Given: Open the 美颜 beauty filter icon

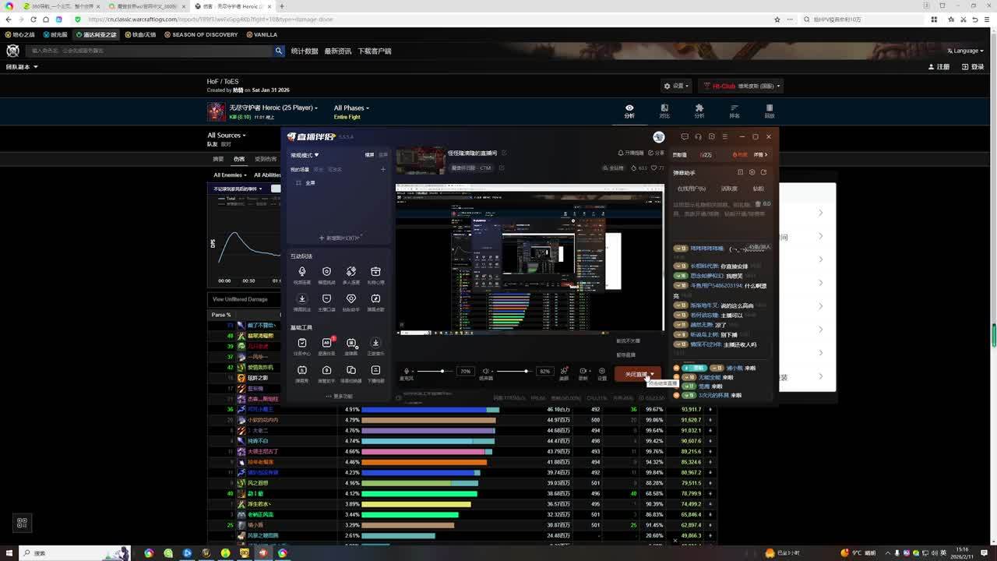Looking at the screenshot, I should 564,372.
